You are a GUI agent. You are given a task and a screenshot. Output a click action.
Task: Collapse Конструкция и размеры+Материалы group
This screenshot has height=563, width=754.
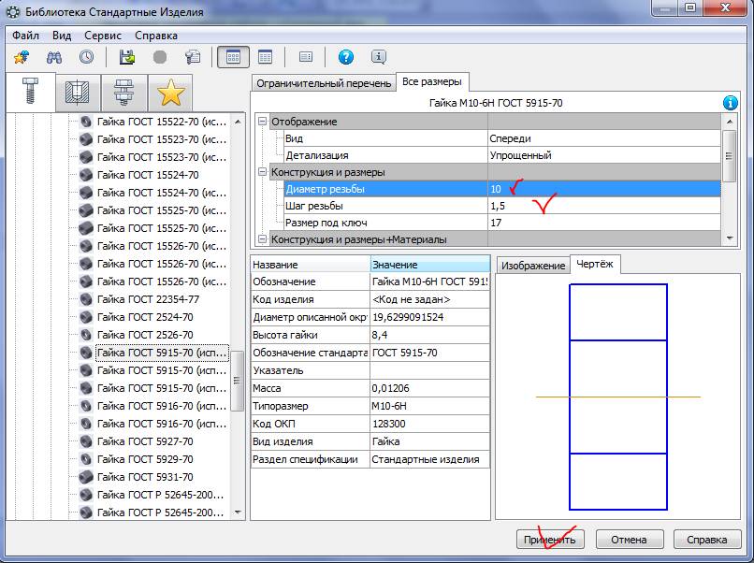pyautogui.click(x=262, y=239)
